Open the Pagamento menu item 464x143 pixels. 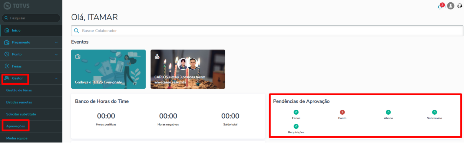[31, 42]
